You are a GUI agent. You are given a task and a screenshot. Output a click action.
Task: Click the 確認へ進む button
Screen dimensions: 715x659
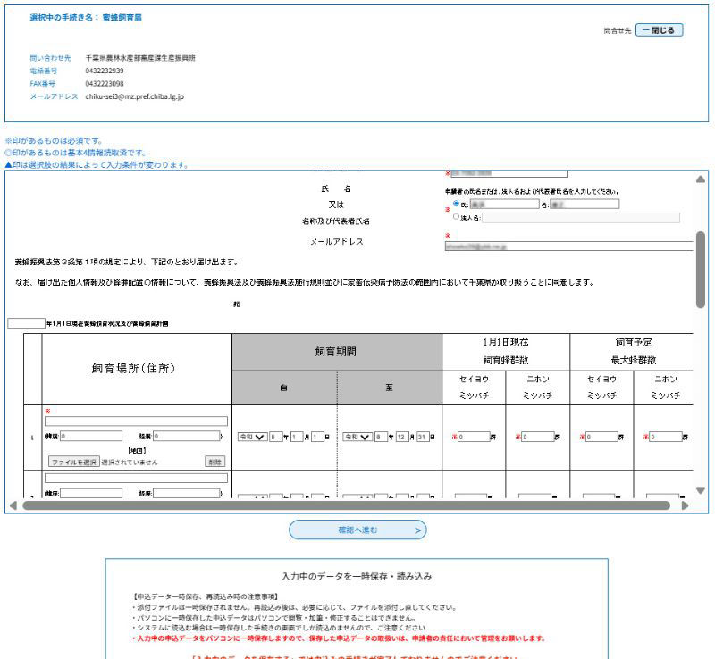tap(357, 530)
